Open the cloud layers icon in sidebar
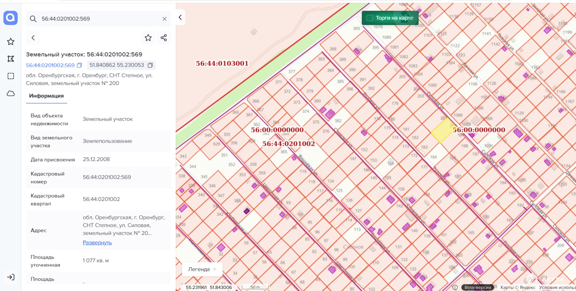Image resolution: width=576 pixels, height=291 pixels. click(11, 93)
